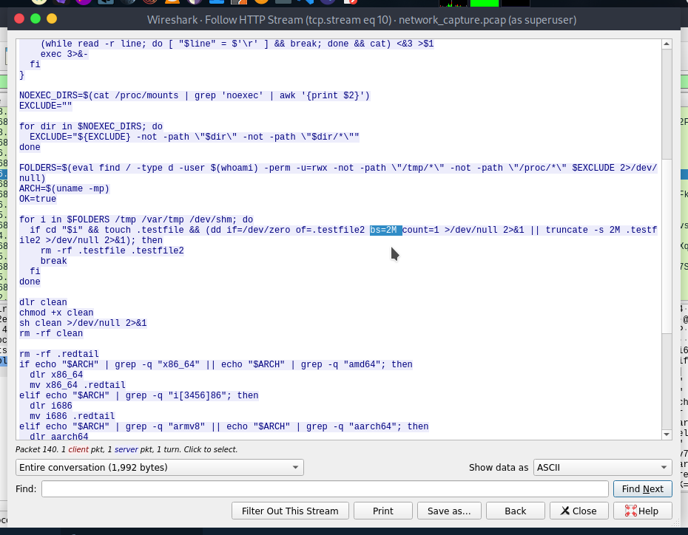The image size is (688, 535).
Task: Open the Save as... dialog
Action: [x=449, y=511]
